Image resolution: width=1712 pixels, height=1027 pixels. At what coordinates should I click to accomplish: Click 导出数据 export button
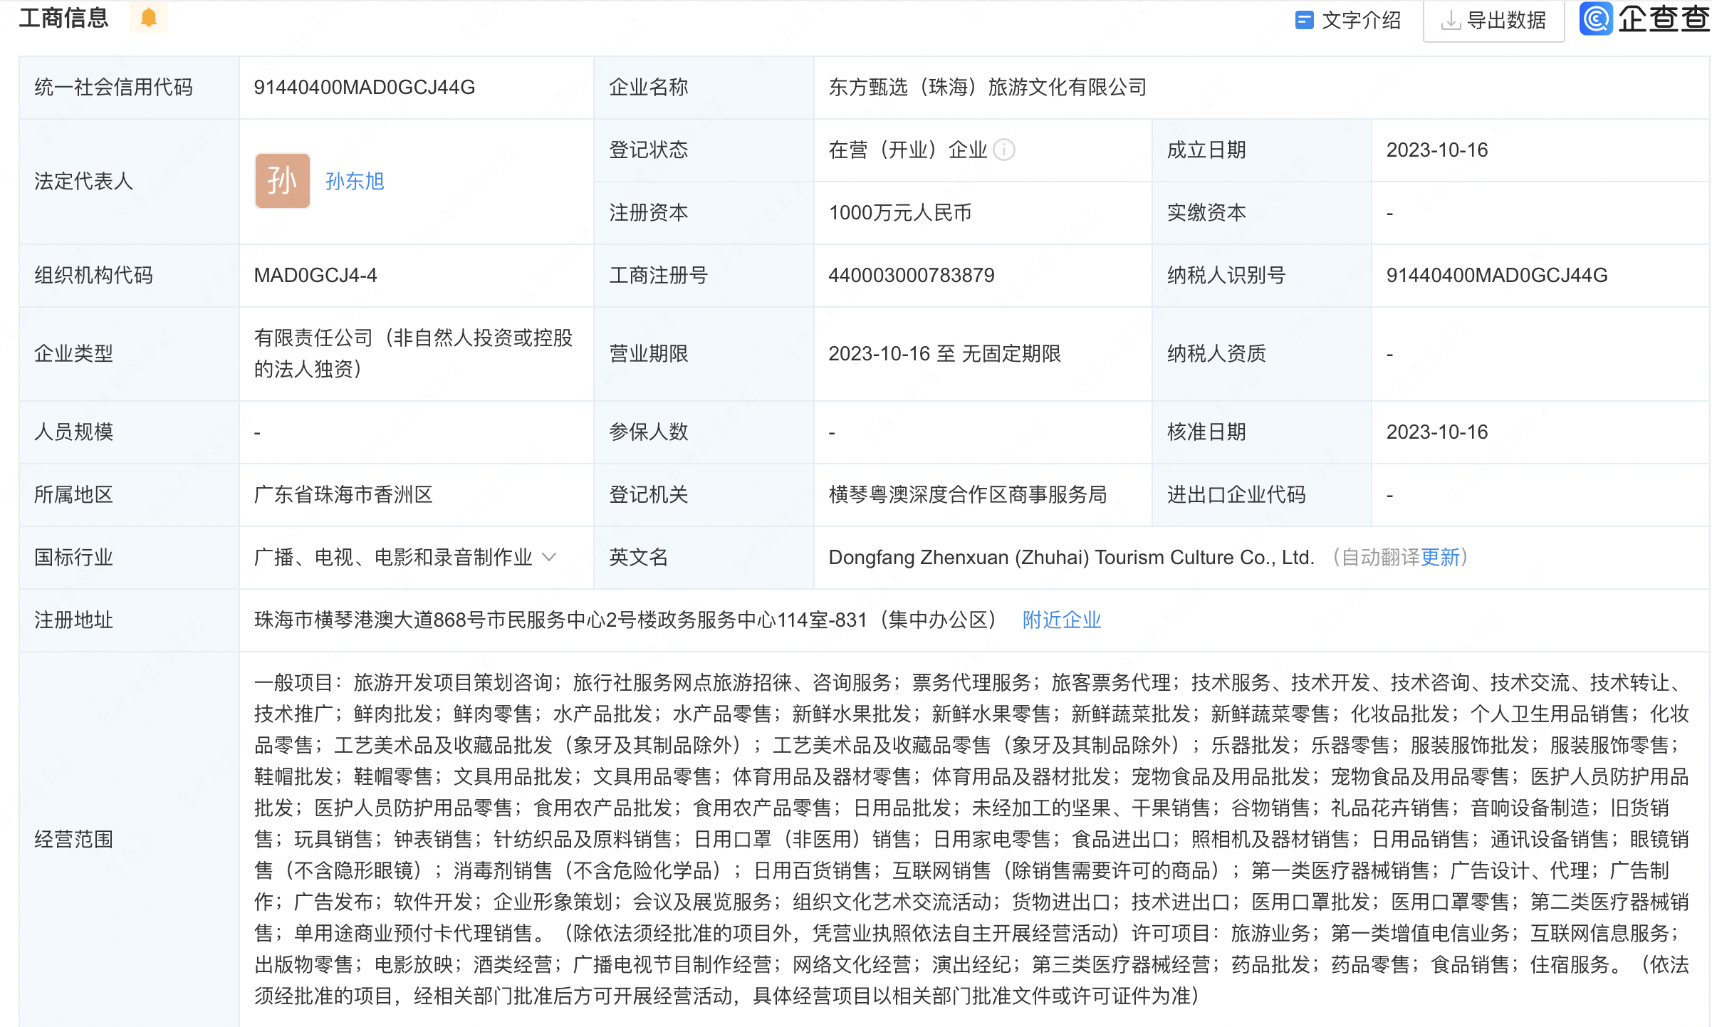coord(1493,21)
